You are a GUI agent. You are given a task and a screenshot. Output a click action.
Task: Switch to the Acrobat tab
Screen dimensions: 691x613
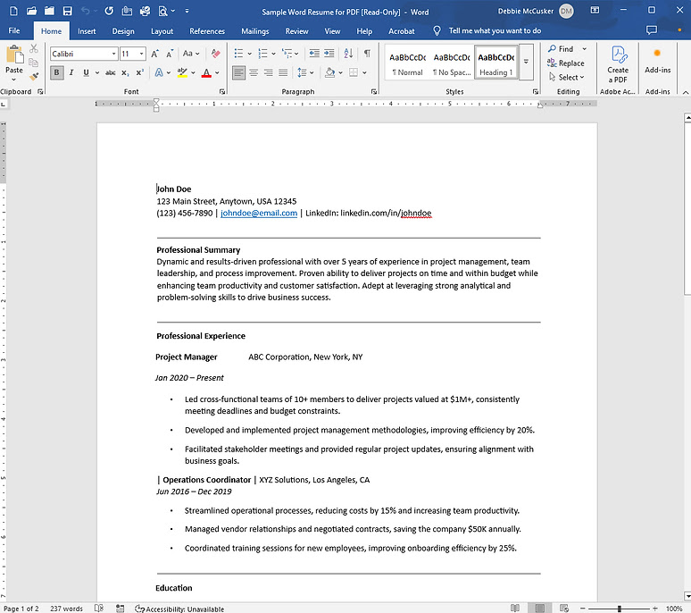[x=401, y=31]
